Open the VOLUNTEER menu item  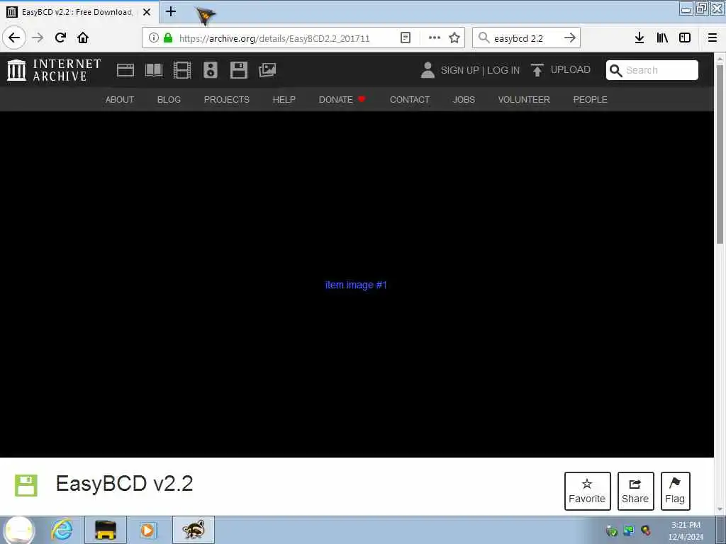pyautogui.click(x=524, y=99)
